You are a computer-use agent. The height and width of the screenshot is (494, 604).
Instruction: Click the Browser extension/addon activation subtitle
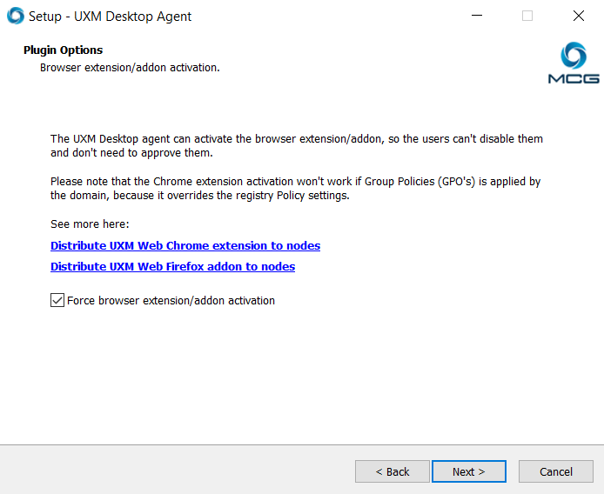[x=130, y=67]
